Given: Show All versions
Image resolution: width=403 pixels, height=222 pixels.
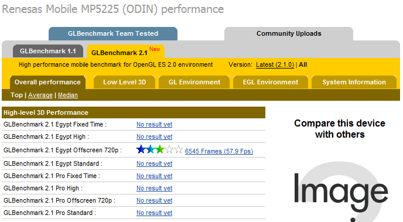Looking at the screenshot, I should pyautogui.click(x=303, y=65).
